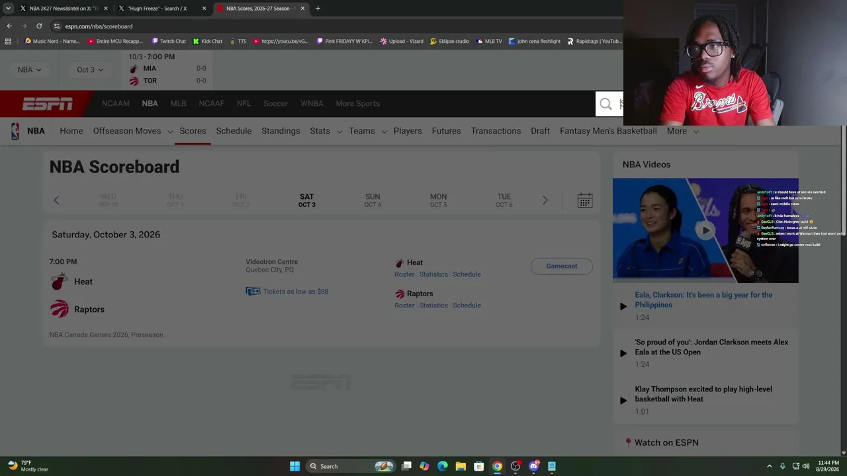847x476 pixels.
Task: Reload the page in Chrome
Action: click(39, 26)
